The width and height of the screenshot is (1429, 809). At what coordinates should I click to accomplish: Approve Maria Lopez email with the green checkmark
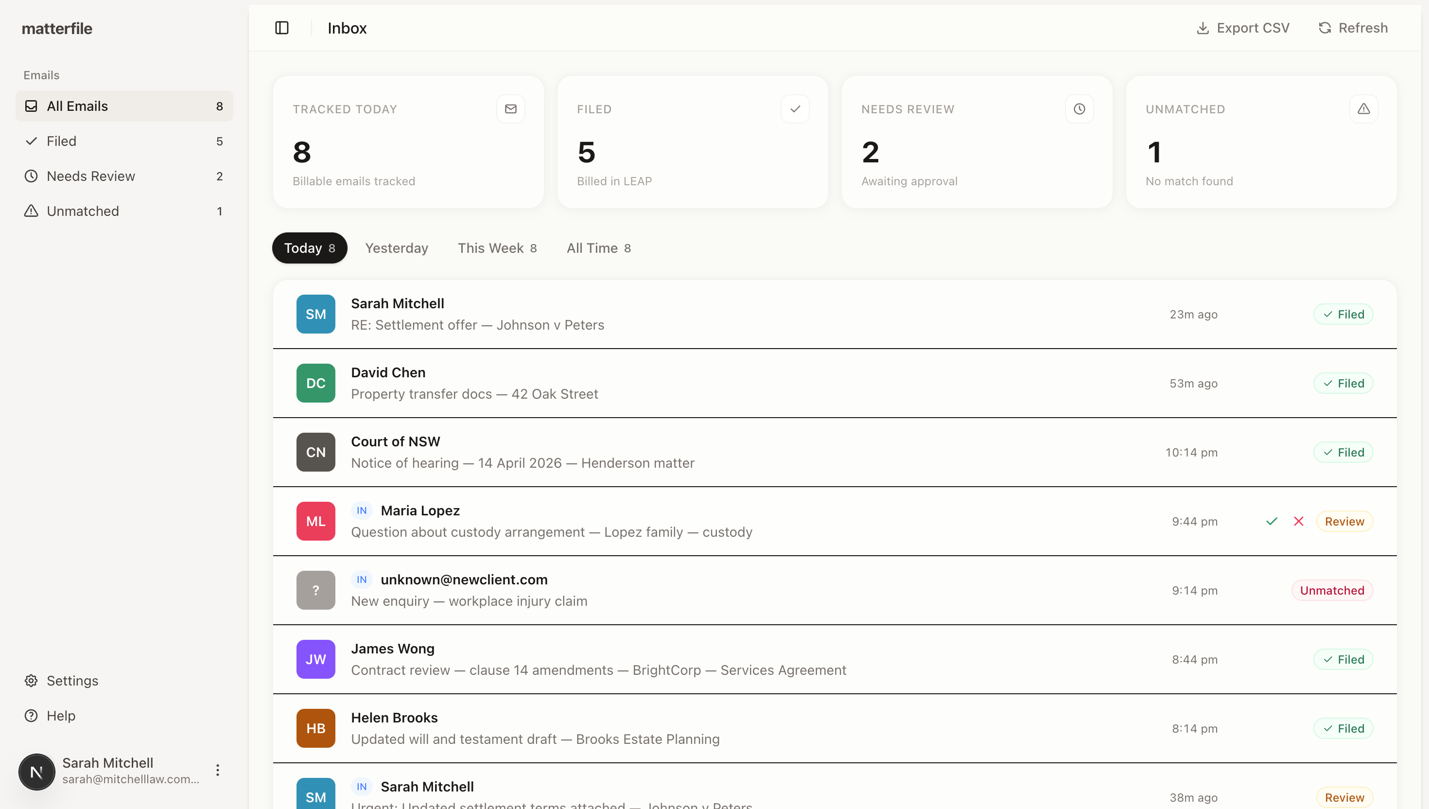(1272, 521)
